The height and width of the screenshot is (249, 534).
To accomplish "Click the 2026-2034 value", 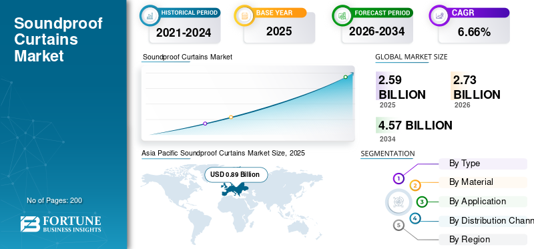I will click(x=377, y=31).
